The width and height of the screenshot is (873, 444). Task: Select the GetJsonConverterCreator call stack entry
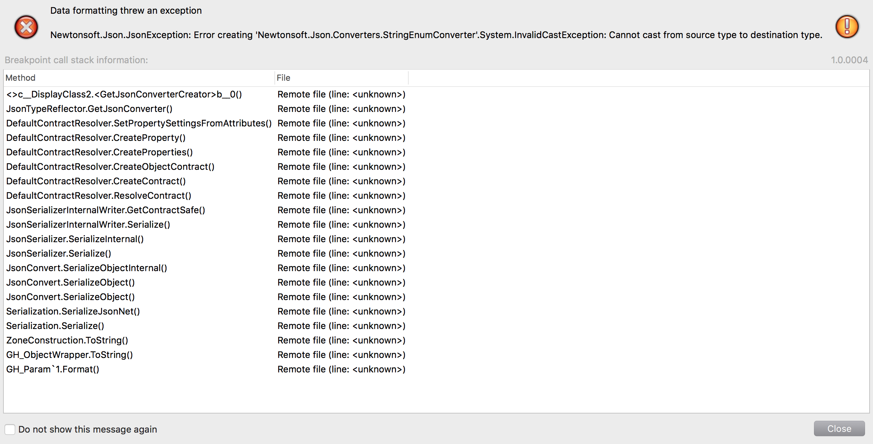coord(124,94)
